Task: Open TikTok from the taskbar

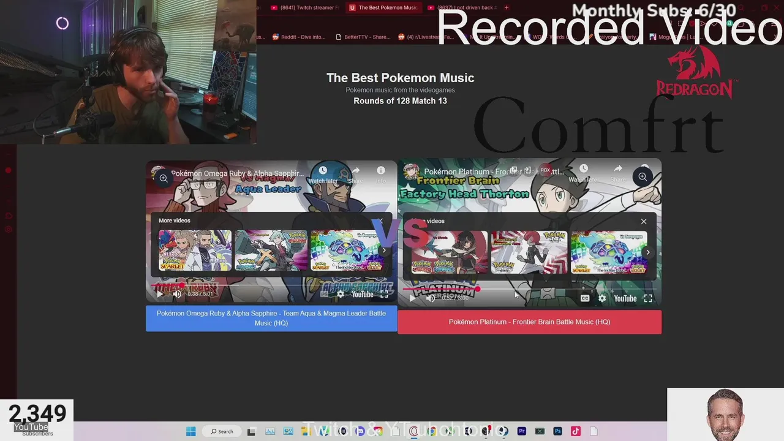Action: pos(575,431)
